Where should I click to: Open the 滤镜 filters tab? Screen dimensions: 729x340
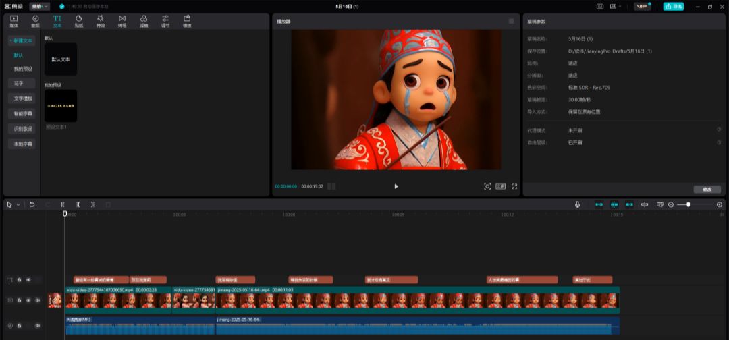tap(144, 21)
